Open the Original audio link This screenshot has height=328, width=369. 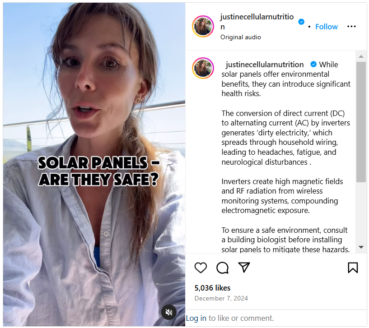pos(241,37)
